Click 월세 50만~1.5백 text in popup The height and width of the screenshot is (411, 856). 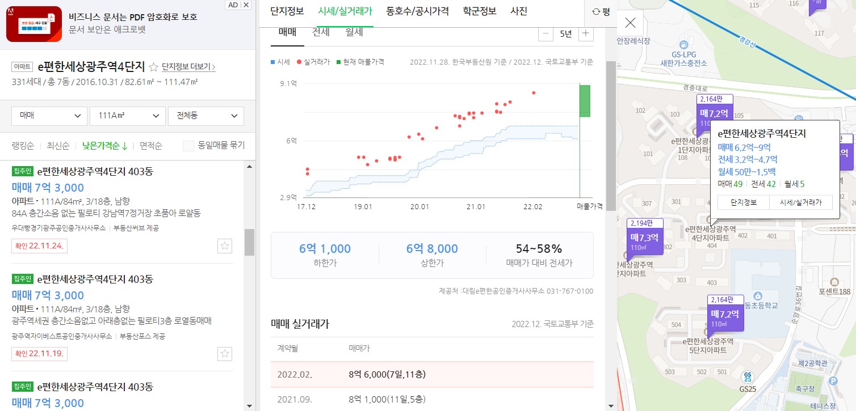[x=746, y=171]
